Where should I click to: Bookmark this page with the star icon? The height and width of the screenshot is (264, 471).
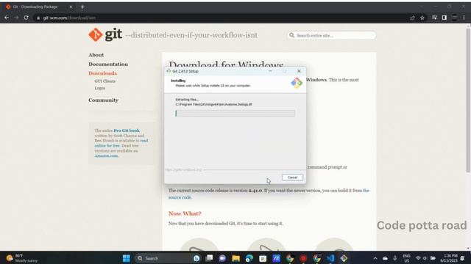[x=422, y=18]
